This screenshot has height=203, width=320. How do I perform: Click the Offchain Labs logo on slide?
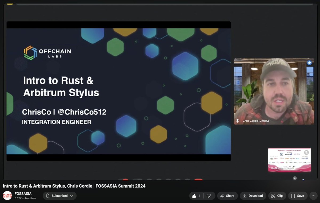coord(47,53)
